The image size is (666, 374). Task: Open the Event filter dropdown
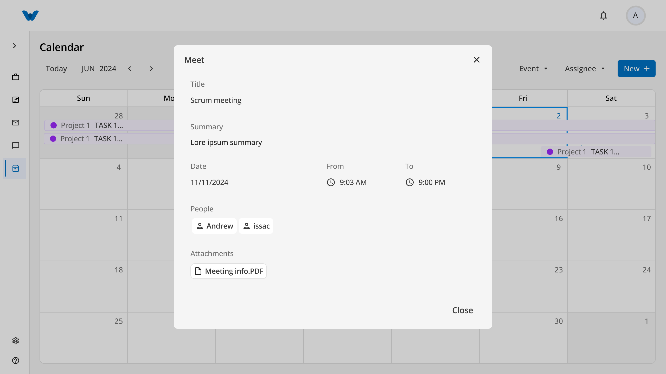pos(533,69)
